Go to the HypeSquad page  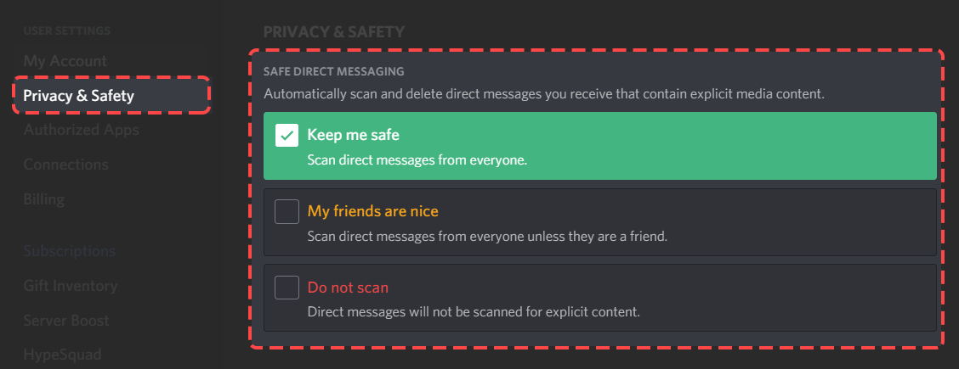click(x=62, y=355)
